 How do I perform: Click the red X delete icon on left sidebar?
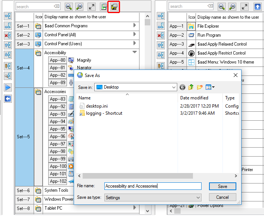coord(8,36)
